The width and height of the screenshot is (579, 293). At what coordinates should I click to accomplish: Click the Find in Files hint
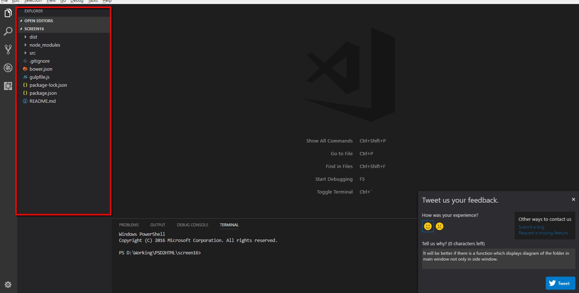tap(356, 166)
